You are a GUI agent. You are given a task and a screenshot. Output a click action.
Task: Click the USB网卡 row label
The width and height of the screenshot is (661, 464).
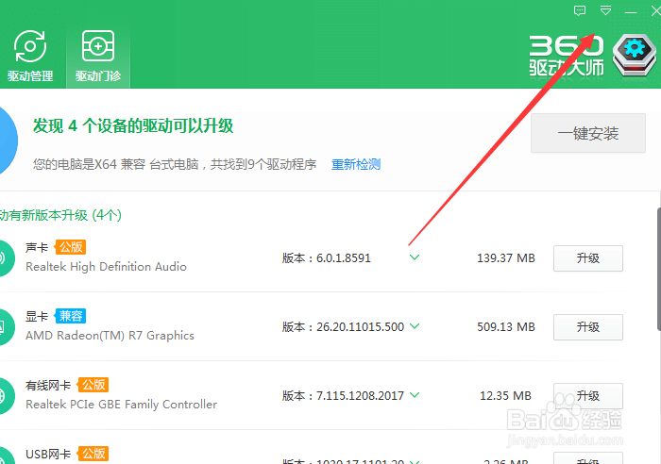tap(48, 455)
